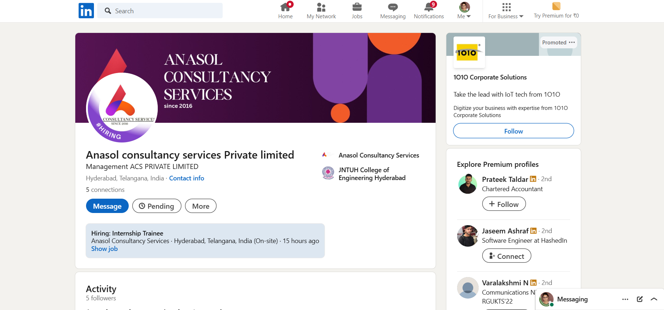Connect with Jaseem Ashraf
Image resolution: width=664 pixels, height=310 pixels.
click(x=507, y=256)
